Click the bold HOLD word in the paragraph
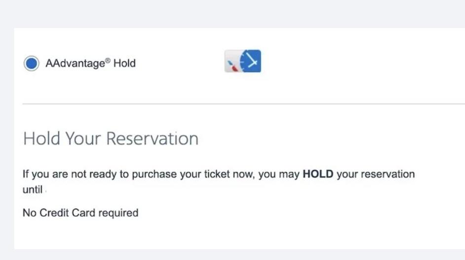 pos(318,174)
